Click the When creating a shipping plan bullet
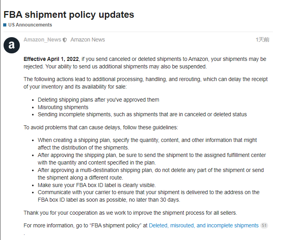Viewport: 282px width, 240px height. click(x=147, y=144)
